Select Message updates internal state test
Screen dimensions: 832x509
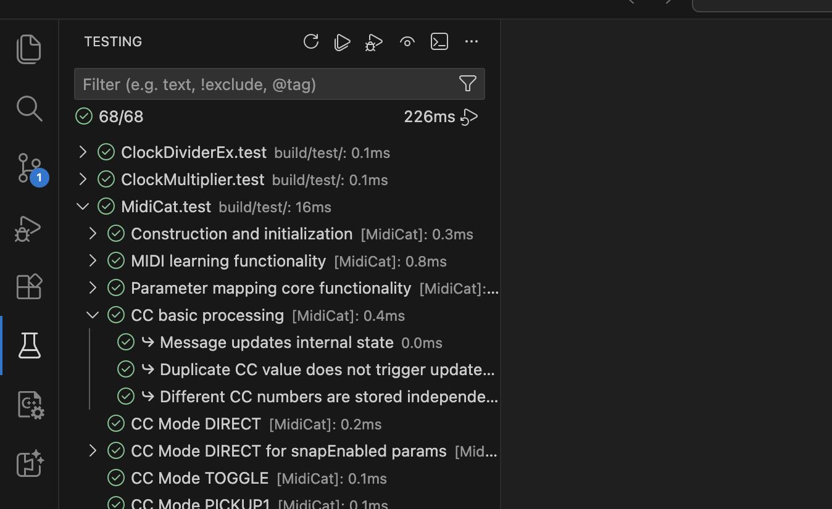(276, 342)
